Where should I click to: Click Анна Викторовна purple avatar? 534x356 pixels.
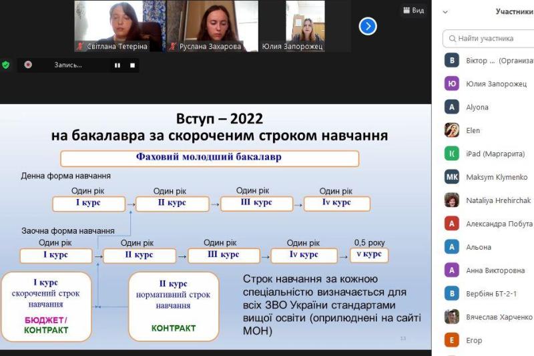[452, 270]
